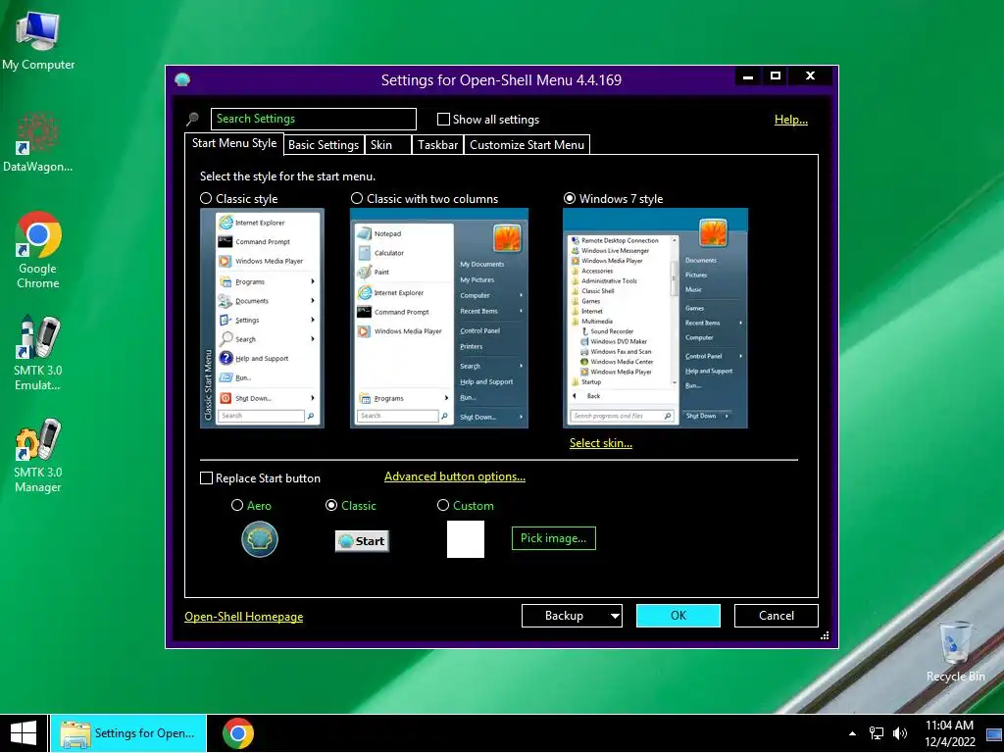1004x753 pixels.
Task: Open SMTK 3.0 Manager desktop shortcut
Action: [x=38, y=455]
